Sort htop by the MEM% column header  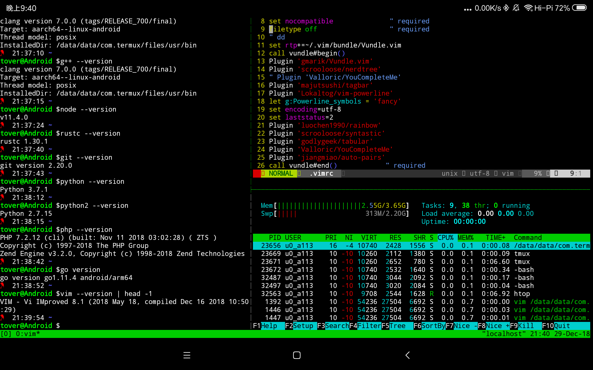pyautogui.click(x=465, y=237)
